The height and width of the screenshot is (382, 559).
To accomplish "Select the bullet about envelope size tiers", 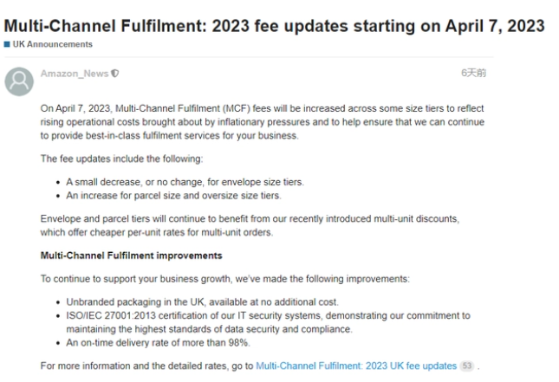I will click(185, 182).
